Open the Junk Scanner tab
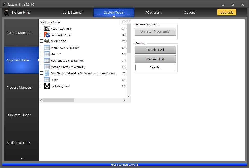Viewport: 249px width, 168px height. point(73,12)
